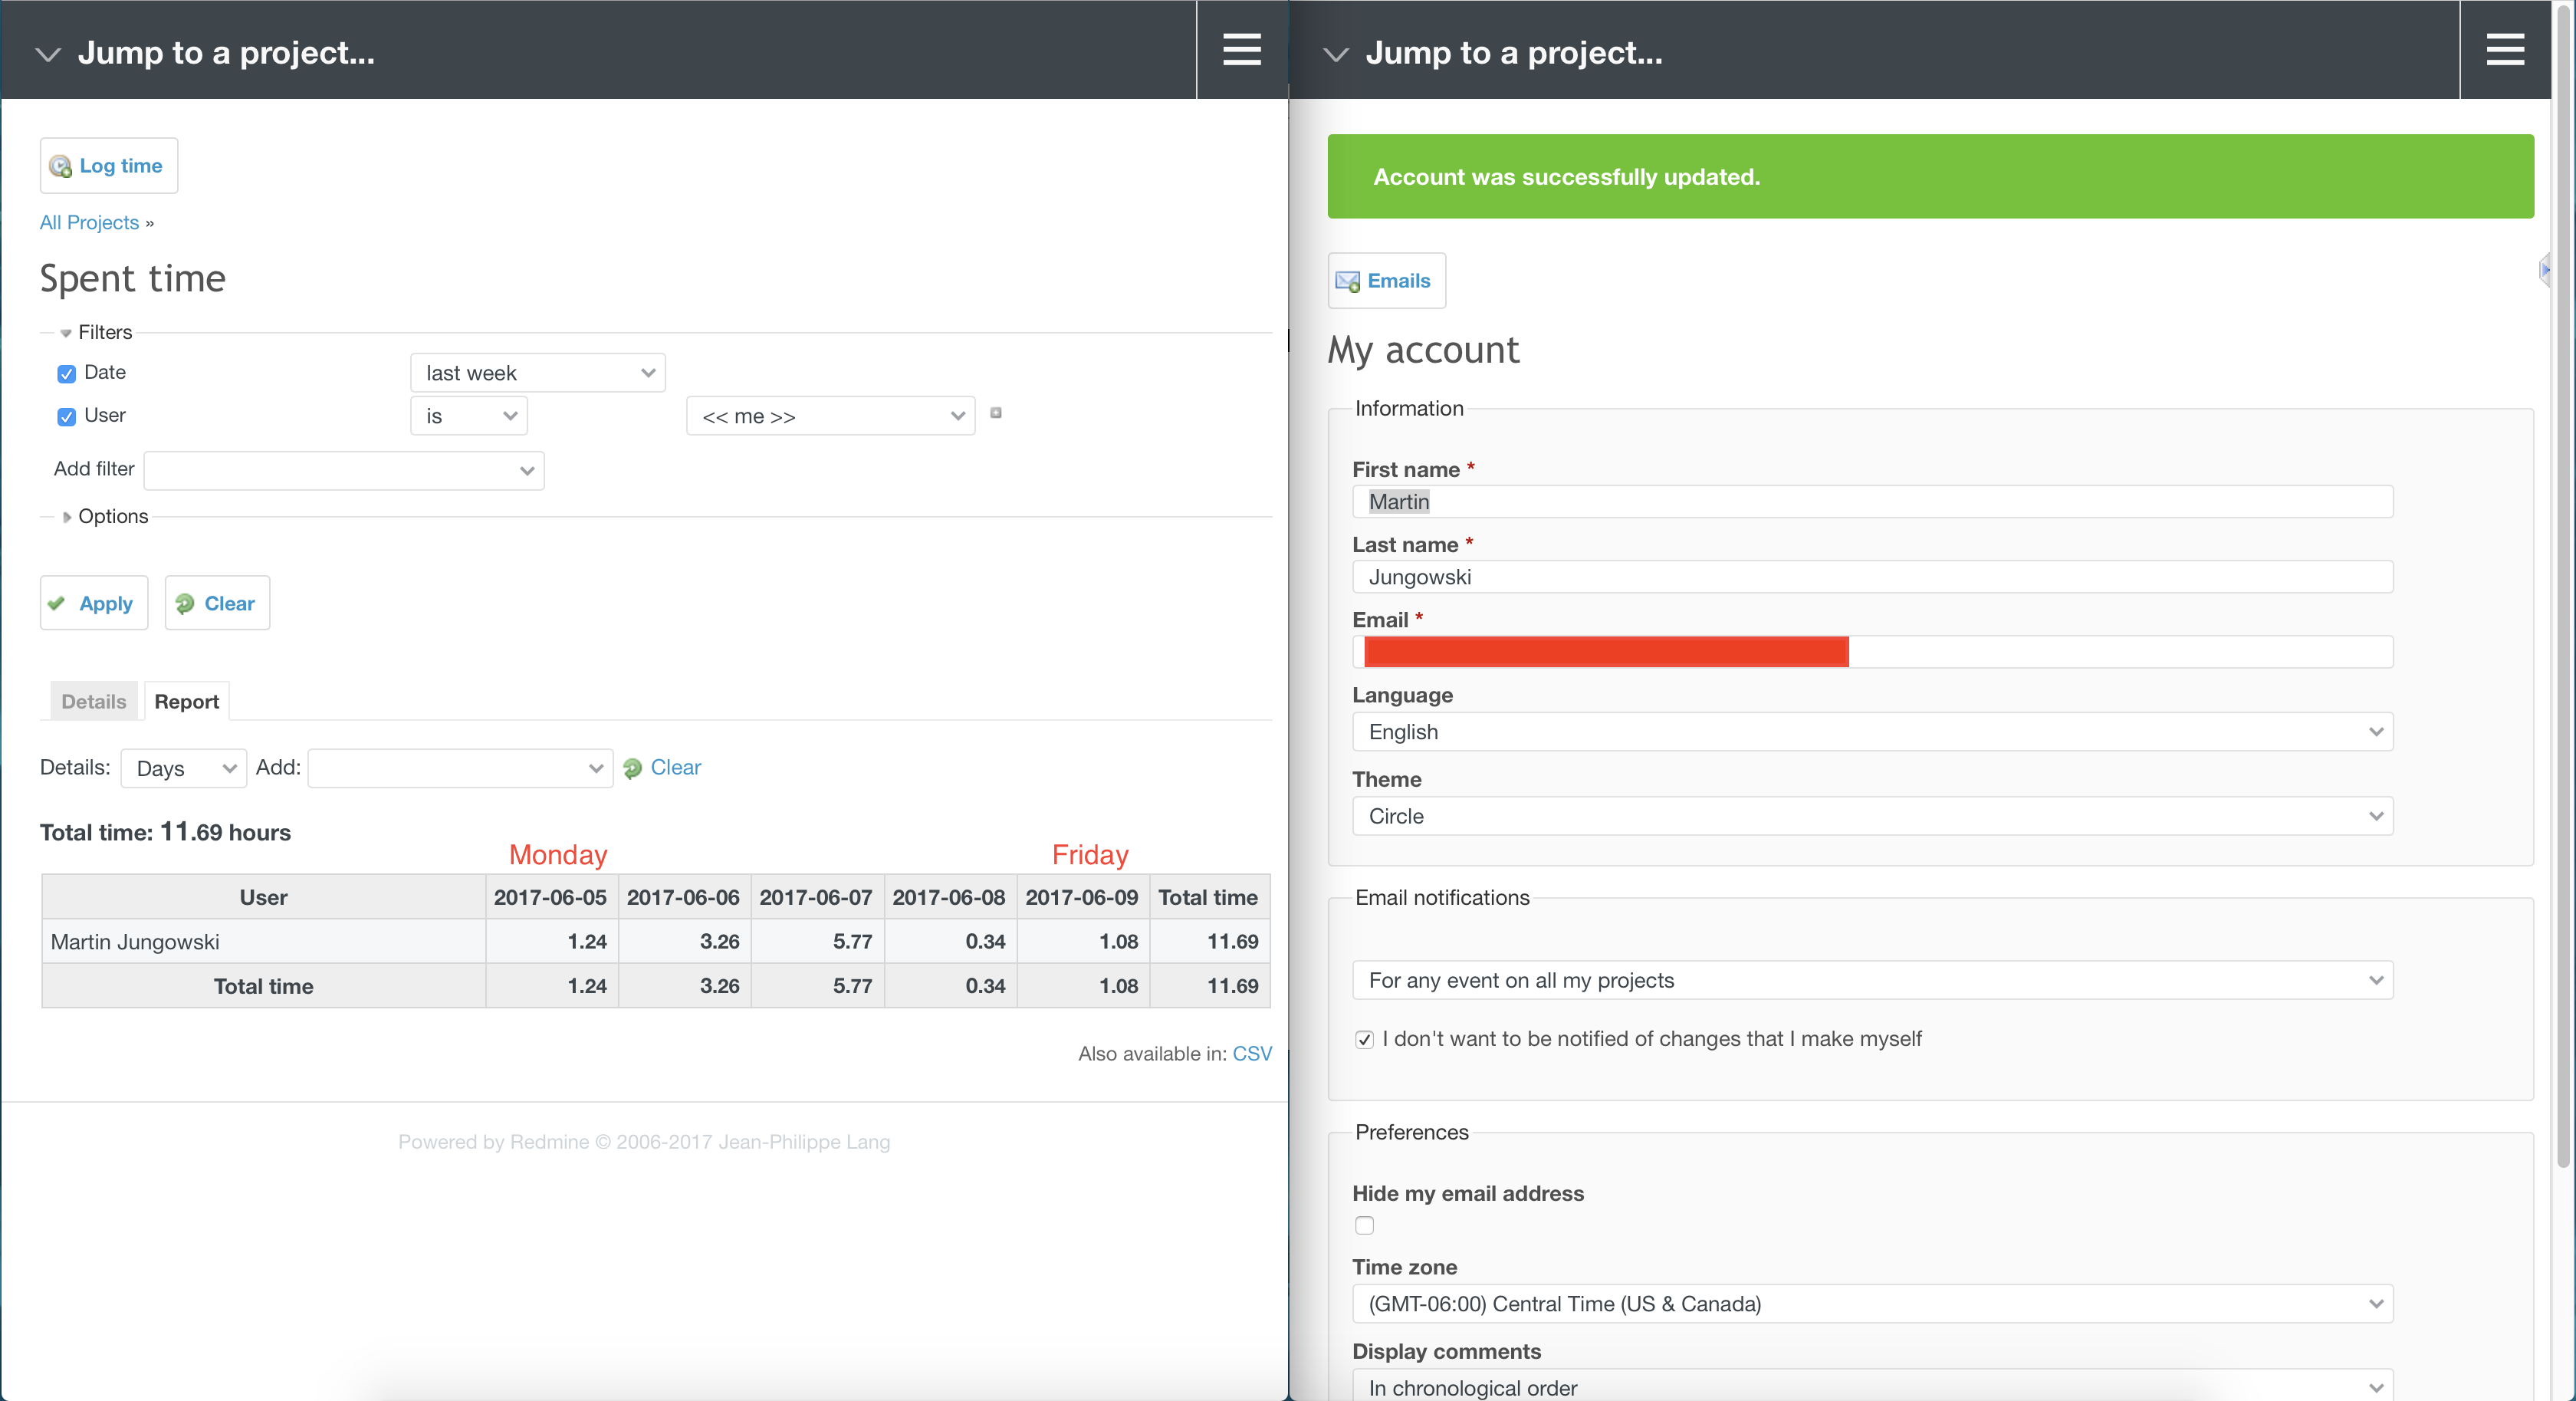
Task: Open the email notifications dropdown
Action: tap(1872, 980)
